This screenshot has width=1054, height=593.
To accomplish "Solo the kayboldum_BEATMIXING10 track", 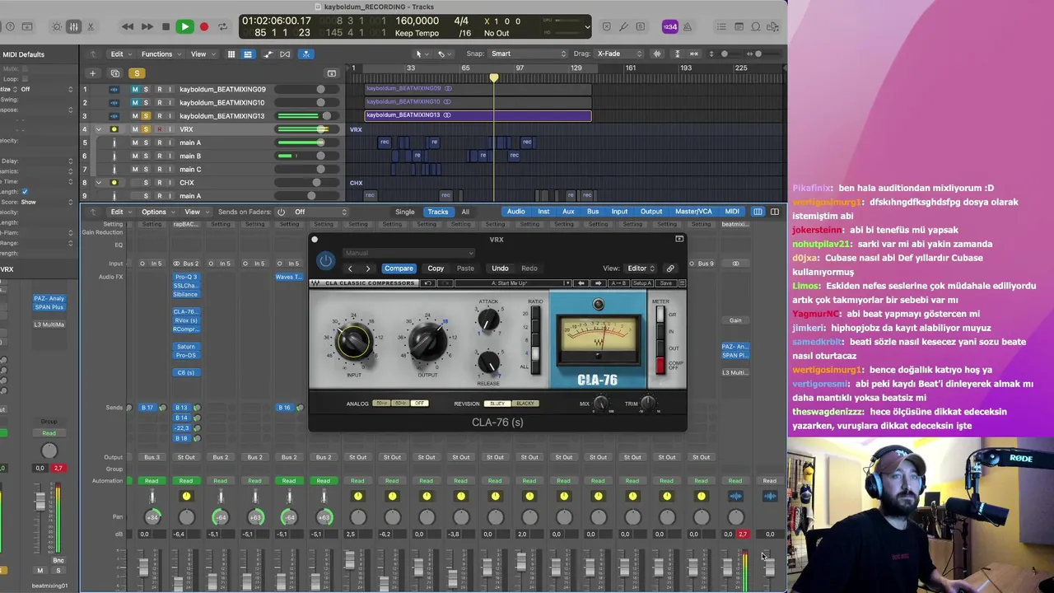I will click(x=147, y=102).
